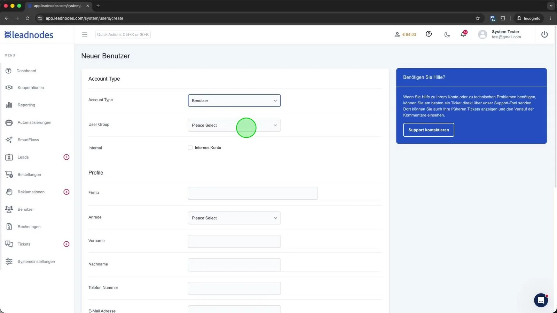The width and height of the screenshot is (557, 313).
Task: Reload the page in the browser
Action: coord(28,18)
